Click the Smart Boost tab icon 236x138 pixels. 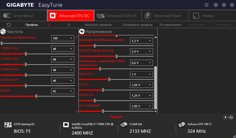pyautogui.click(x=7, y=16)
